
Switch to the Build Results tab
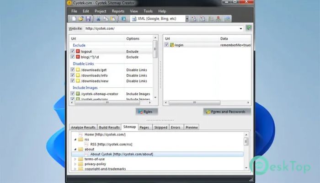pyautogui.click(x=109, y=127)
